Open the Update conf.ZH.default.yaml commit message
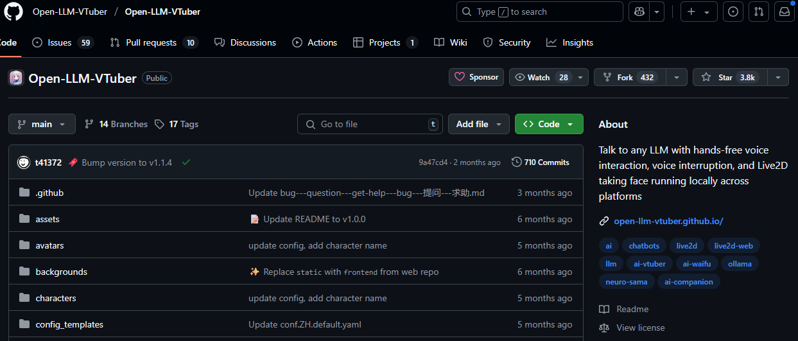798x341 pixels. click(305, 324)
